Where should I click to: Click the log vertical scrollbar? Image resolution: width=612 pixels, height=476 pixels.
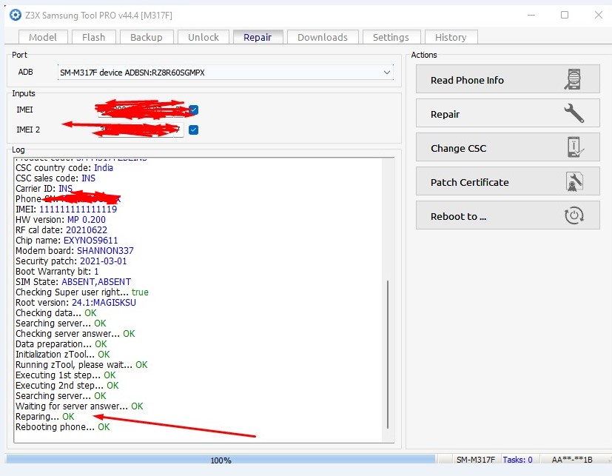(x=388, y=353)
